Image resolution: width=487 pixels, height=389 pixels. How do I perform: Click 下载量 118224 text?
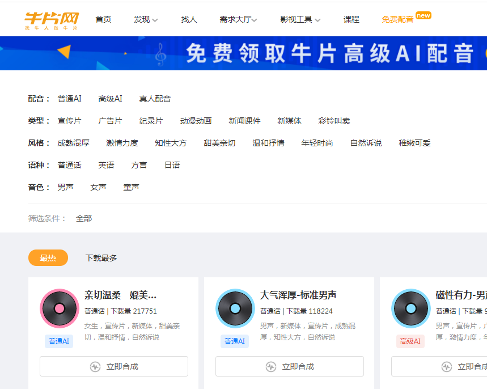click(x=310, y=311)
